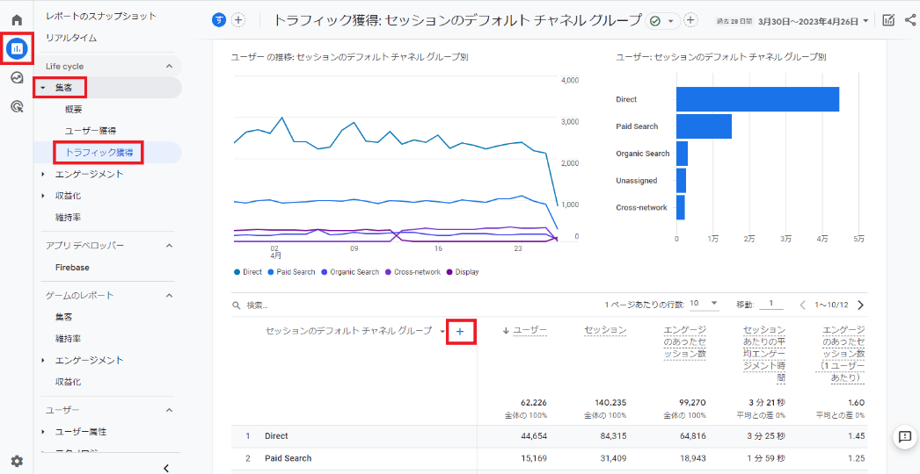
Task: Click the 44,654 users cell
Action: (534, 436)
